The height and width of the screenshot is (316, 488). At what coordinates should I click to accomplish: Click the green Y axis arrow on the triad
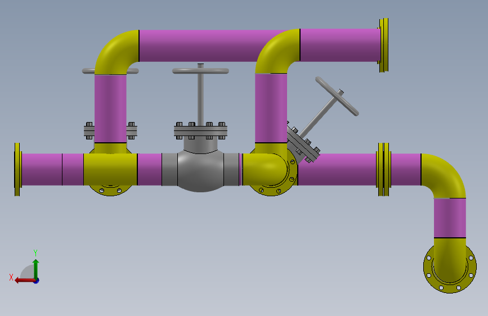36,269
